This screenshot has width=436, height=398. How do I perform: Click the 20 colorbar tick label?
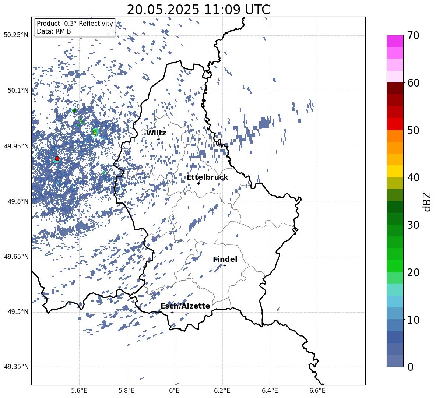coord(413,272)
